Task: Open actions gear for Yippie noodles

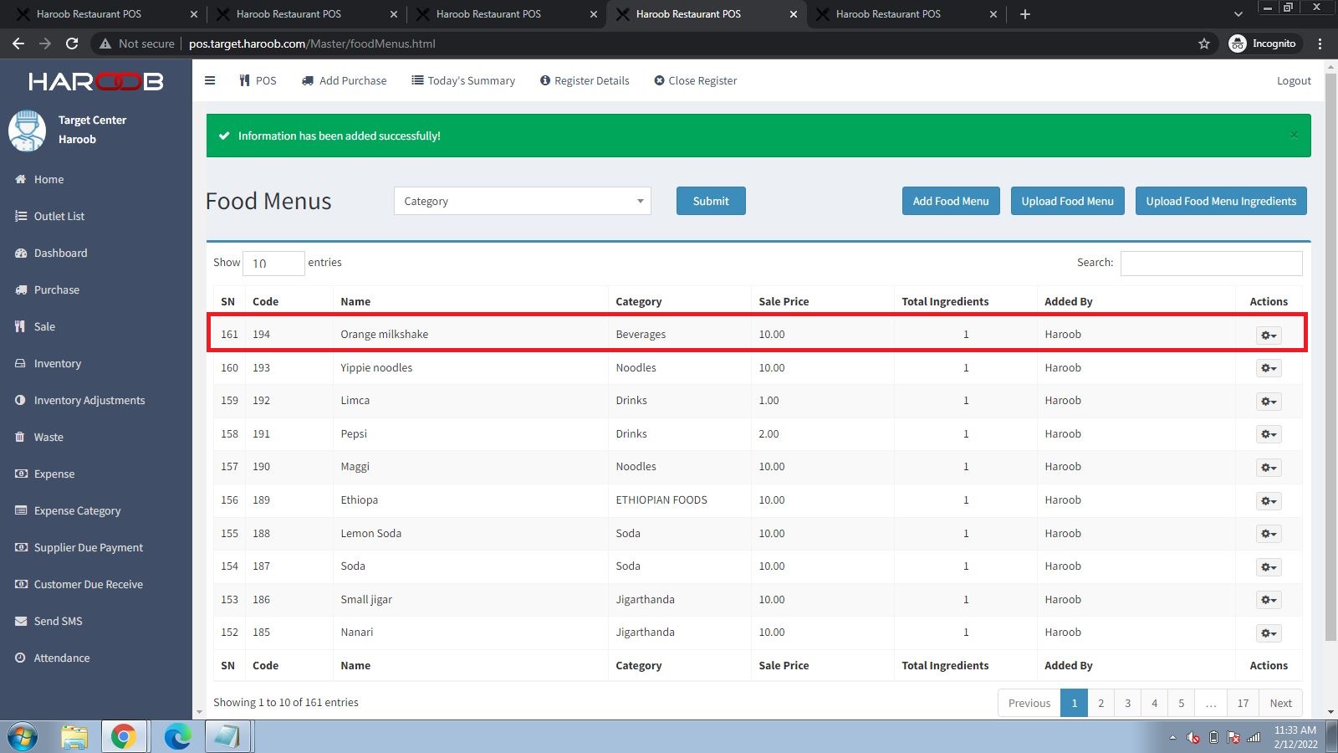Action: (1269, 368)
